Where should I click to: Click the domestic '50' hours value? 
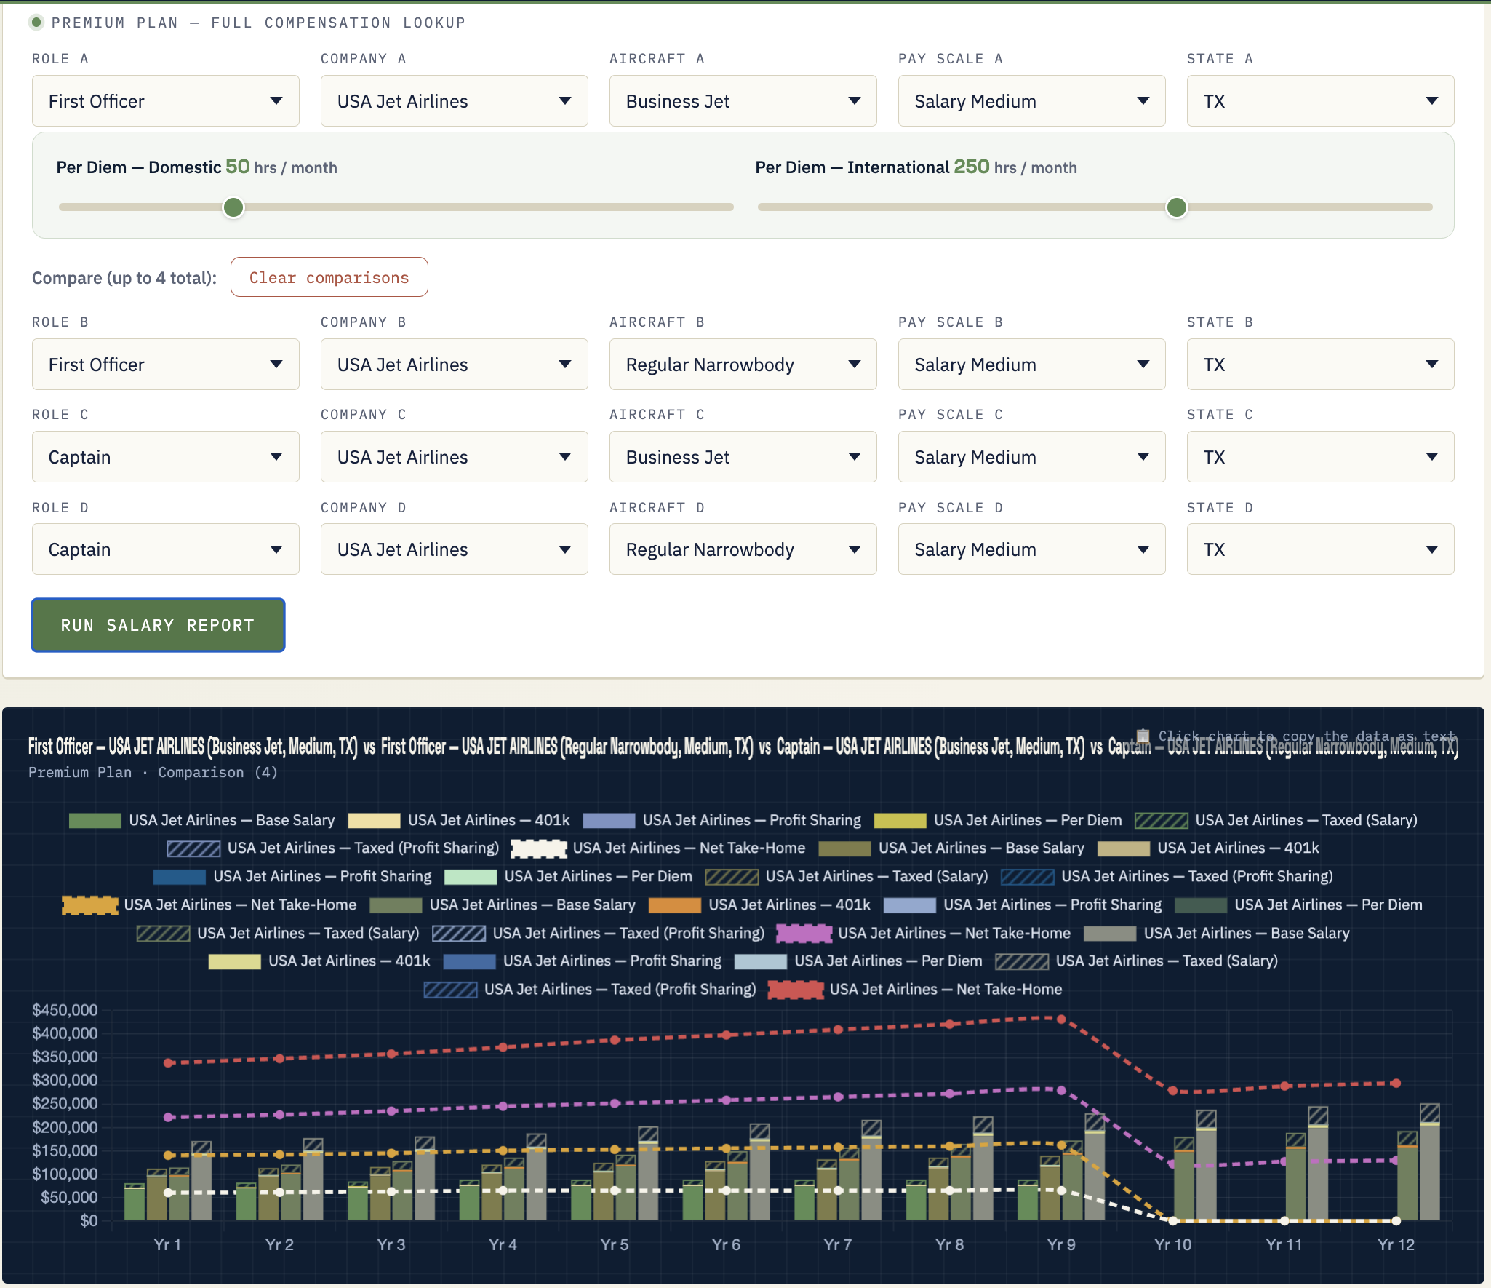tap(238, 167)
